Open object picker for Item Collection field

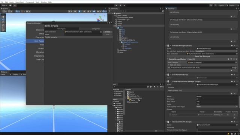click(101, 32)
